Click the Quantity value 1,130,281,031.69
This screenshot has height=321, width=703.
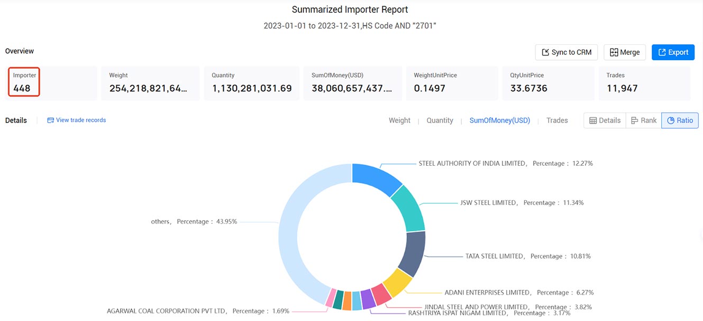click(252, 89)
